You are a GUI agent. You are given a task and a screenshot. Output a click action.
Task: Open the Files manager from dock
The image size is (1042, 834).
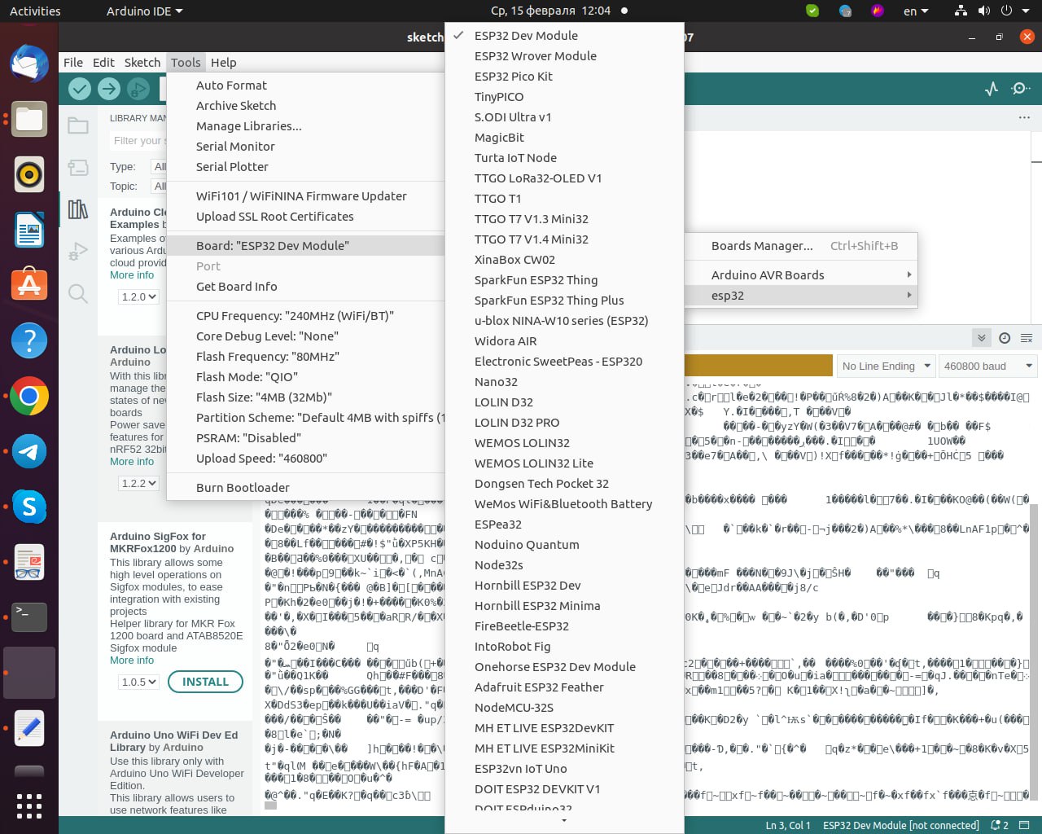tap(29, 119)
